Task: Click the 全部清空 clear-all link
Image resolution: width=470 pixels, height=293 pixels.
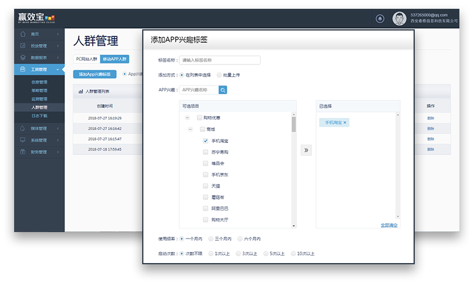Action: coord(389,225)
